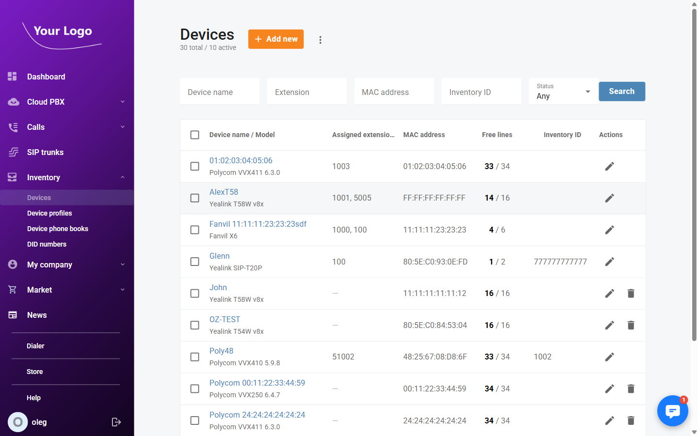The width and height of the screenshot is (698, 436).
Task: Open the chat support bubble
Action: 673,410
